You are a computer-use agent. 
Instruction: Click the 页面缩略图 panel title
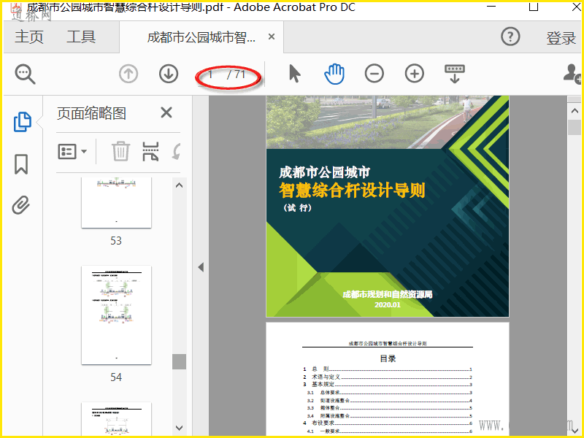tap(91, 113)
